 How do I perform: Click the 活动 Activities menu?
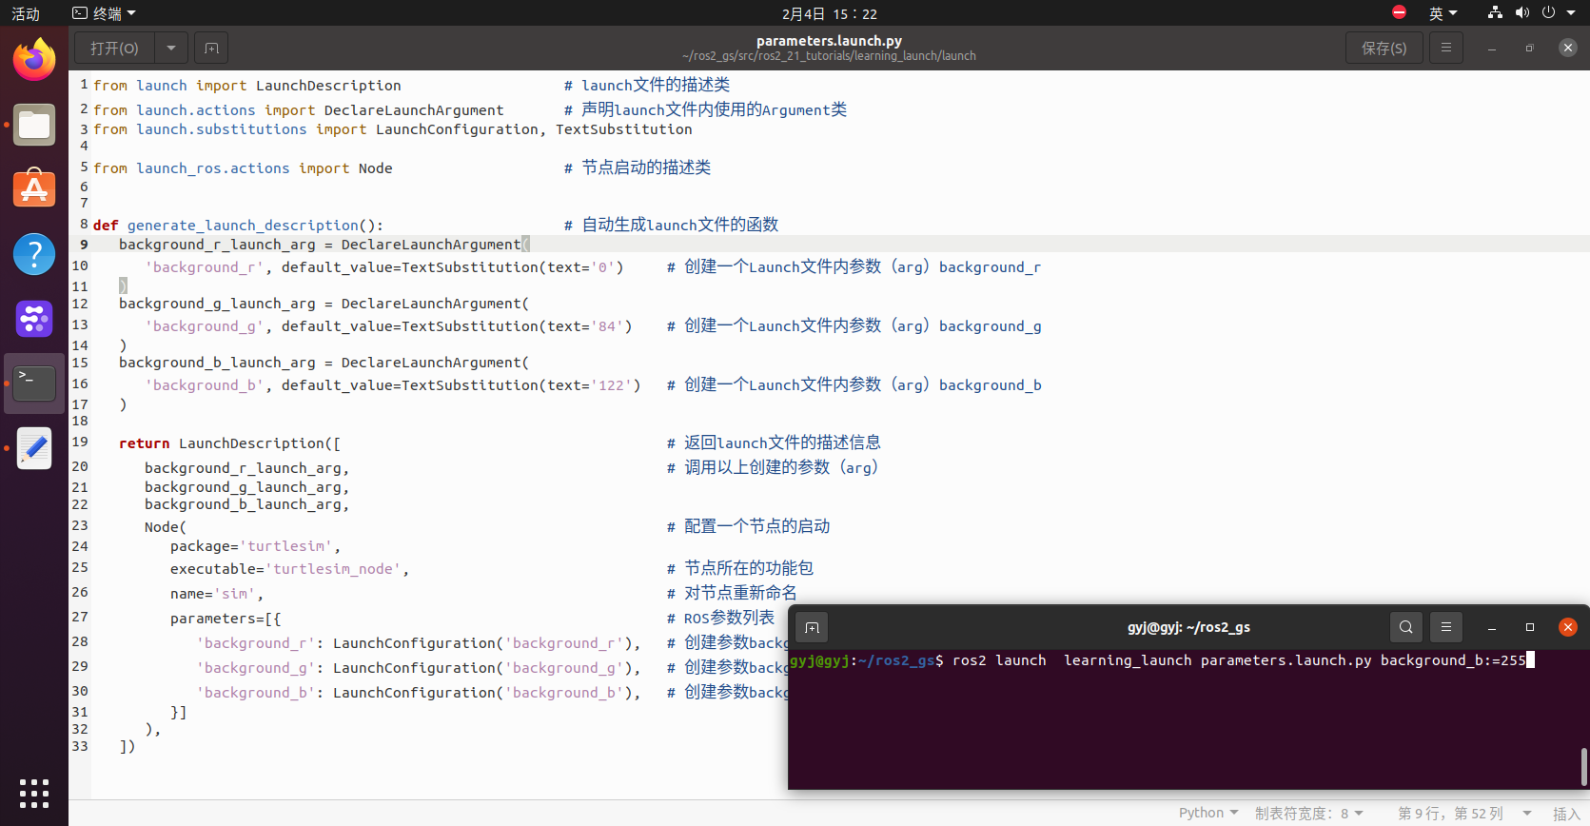(26, 13)
